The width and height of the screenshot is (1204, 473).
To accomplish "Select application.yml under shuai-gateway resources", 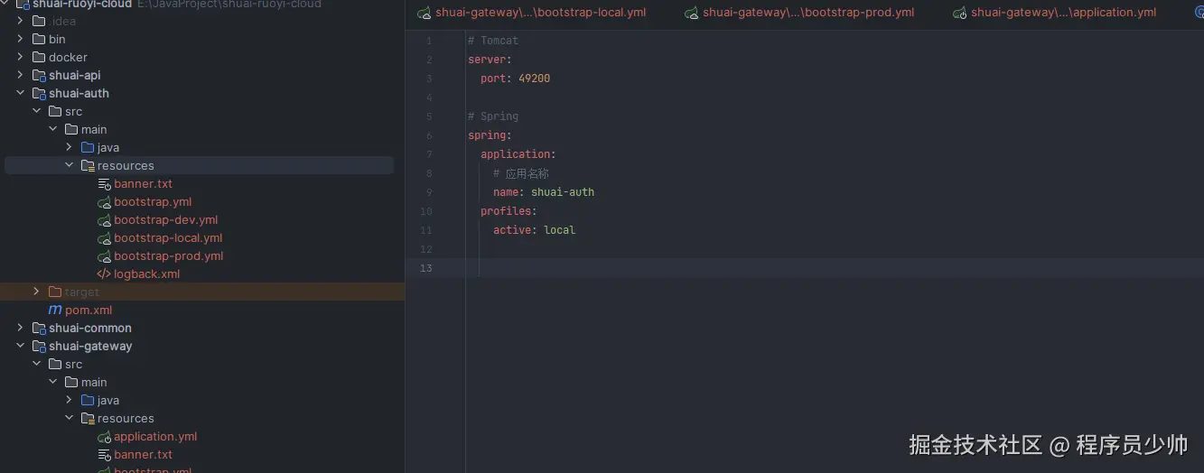I will 154,437.
